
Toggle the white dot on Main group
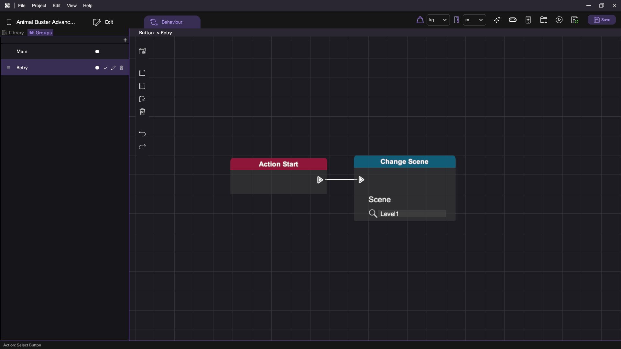click(97, 52)
